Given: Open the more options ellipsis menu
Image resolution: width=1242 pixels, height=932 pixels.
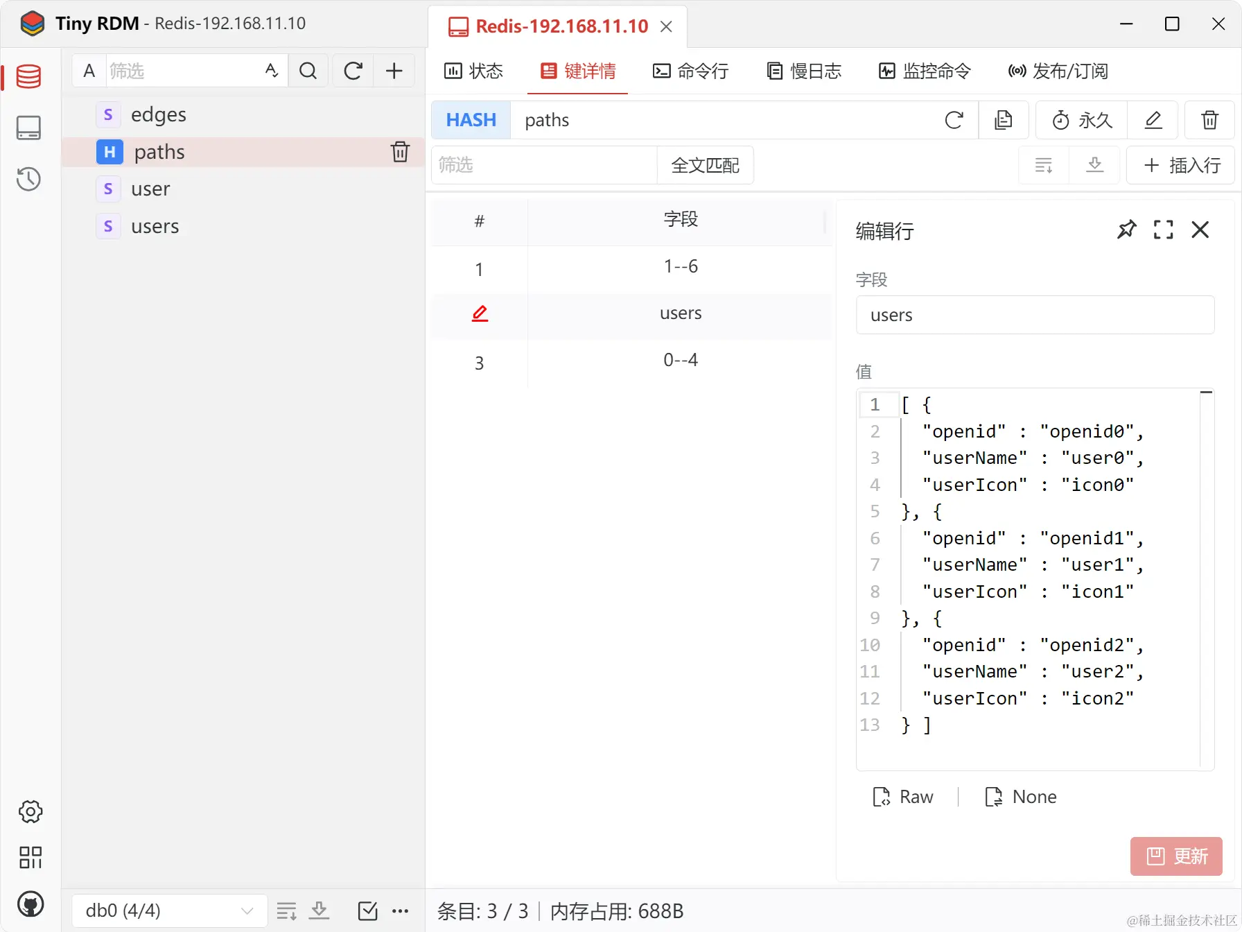Looking at the screenshot, I should [401, 911].
